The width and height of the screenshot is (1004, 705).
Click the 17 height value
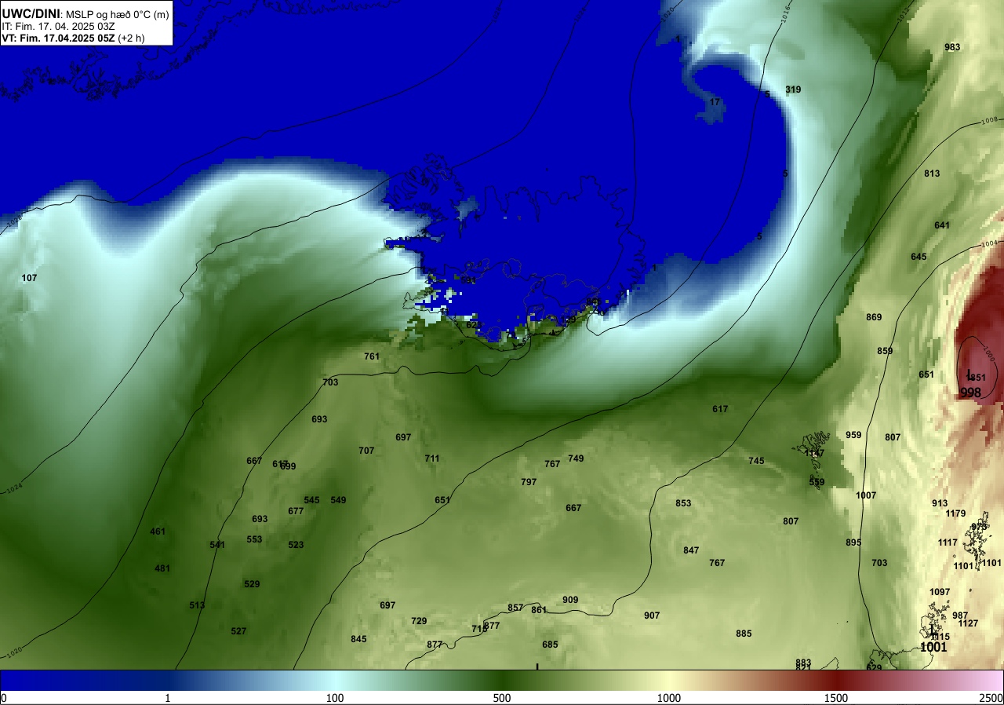point(715,102)
